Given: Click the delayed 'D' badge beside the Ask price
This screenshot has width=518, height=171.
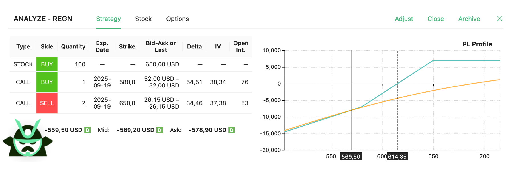Looking at the screenshot, I should 232,130.
